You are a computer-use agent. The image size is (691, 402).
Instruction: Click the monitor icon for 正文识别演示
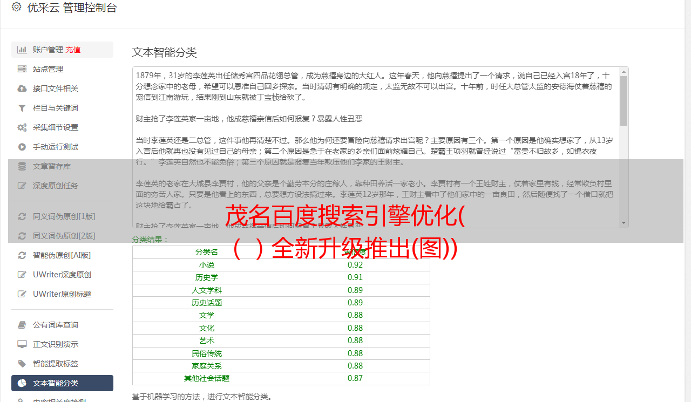(22, 344)
